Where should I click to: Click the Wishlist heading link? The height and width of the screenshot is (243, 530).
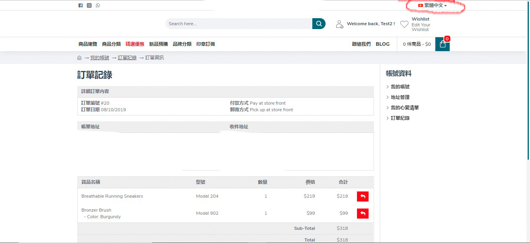421,19
